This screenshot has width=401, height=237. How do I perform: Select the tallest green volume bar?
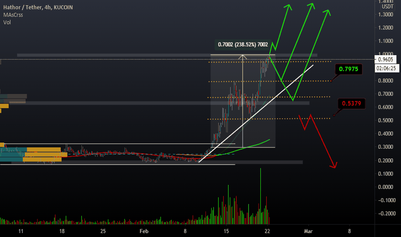tap(261, 196)
